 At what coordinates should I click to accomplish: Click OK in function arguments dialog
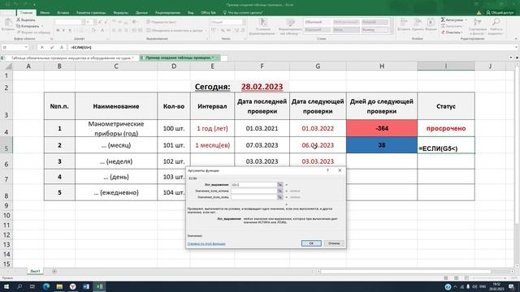click(x=311, y=243)
